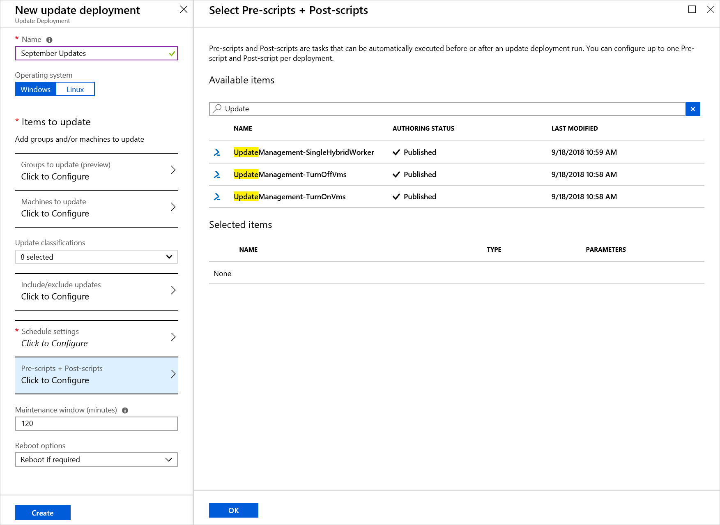Clear the search box with the X button
The height and width of the screenshot is (525, 720).
(693, 109)
